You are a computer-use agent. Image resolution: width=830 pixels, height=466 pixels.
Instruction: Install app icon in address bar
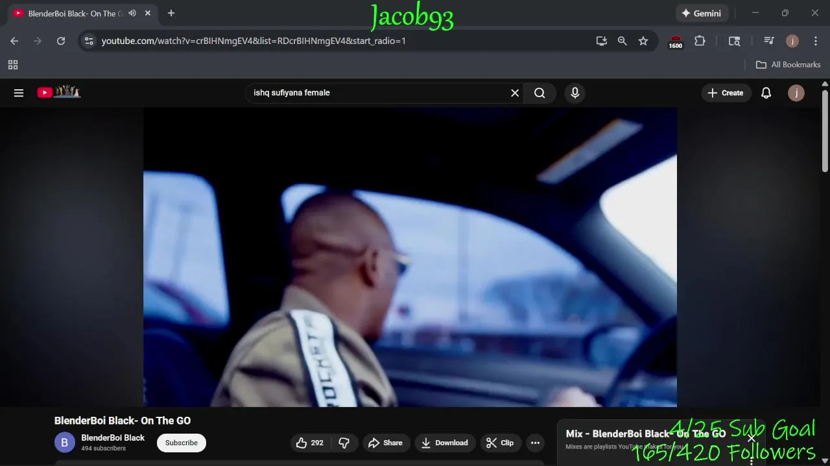602,41
